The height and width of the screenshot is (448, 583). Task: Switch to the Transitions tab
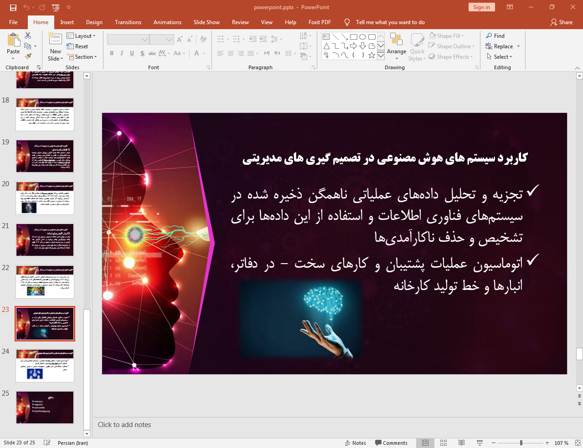(128, 22)
